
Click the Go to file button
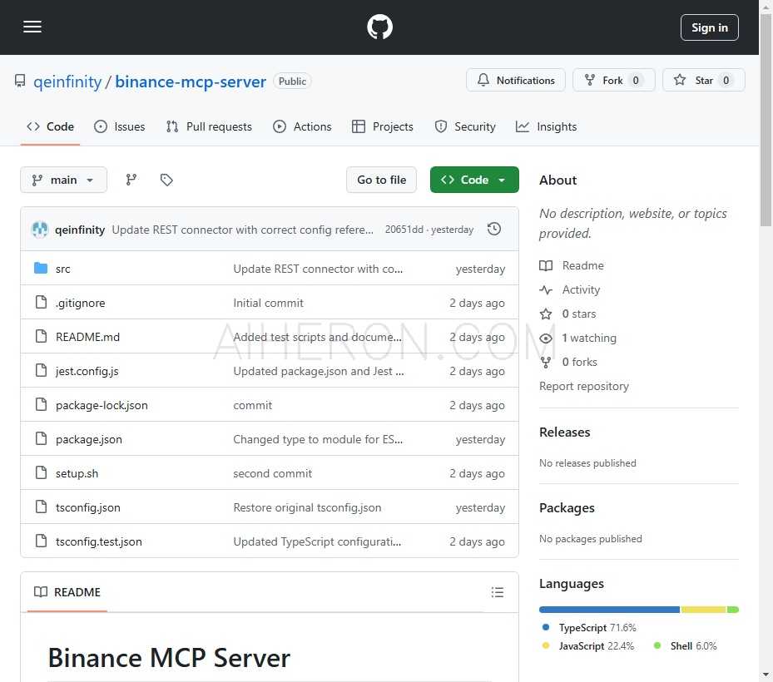click(382, 180)
